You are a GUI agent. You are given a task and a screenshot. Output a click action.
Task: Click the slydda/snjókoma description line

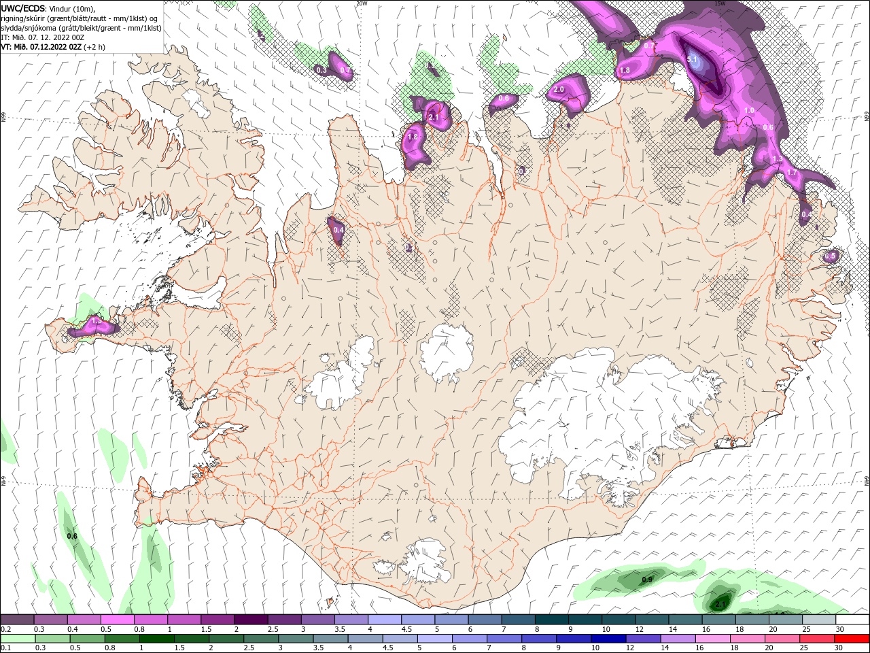click(81, 28)
